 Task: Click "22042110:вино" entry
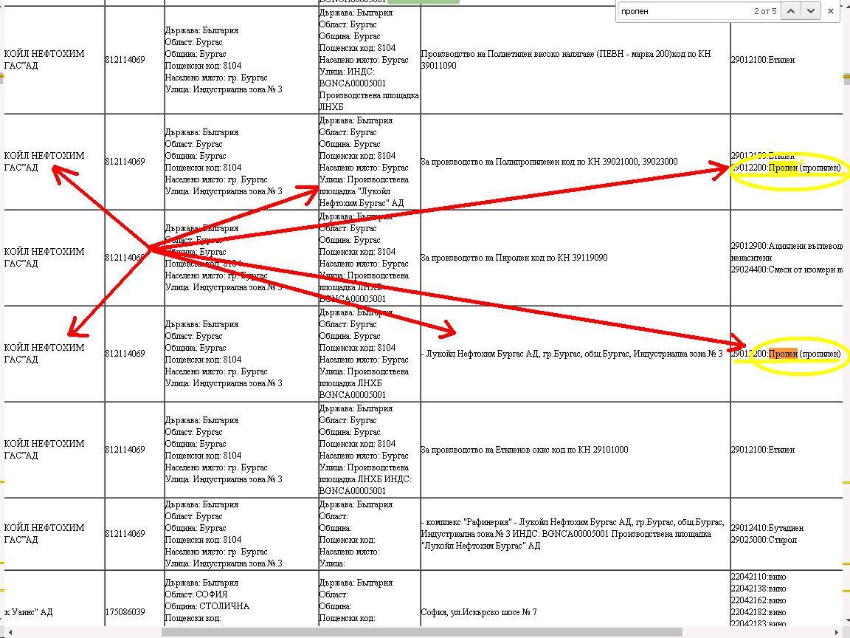(759, 577)
